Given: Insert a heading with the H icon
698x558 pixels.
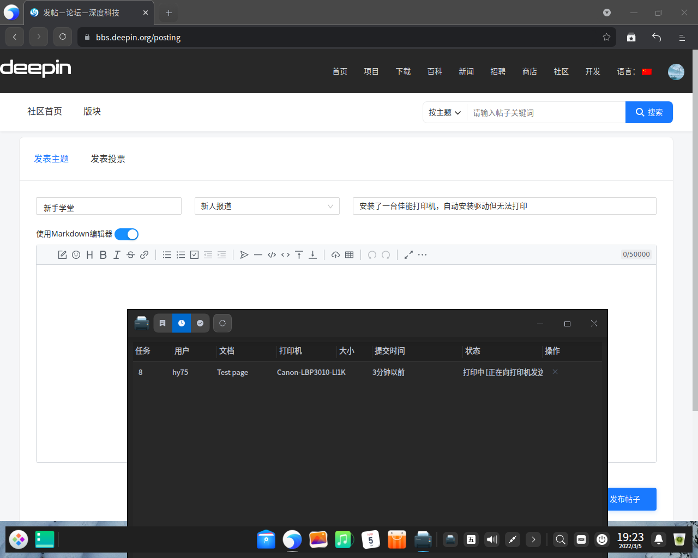Looking at the screenshot, I should 89,254.
